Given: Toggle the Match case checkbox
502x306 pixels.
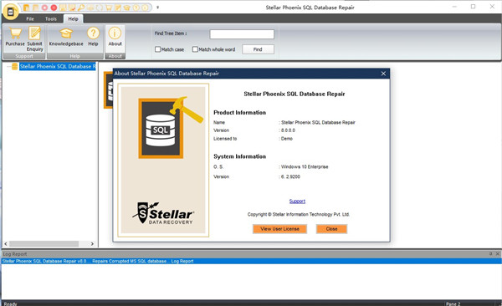Looking at the screenshot, I should 157,49.
